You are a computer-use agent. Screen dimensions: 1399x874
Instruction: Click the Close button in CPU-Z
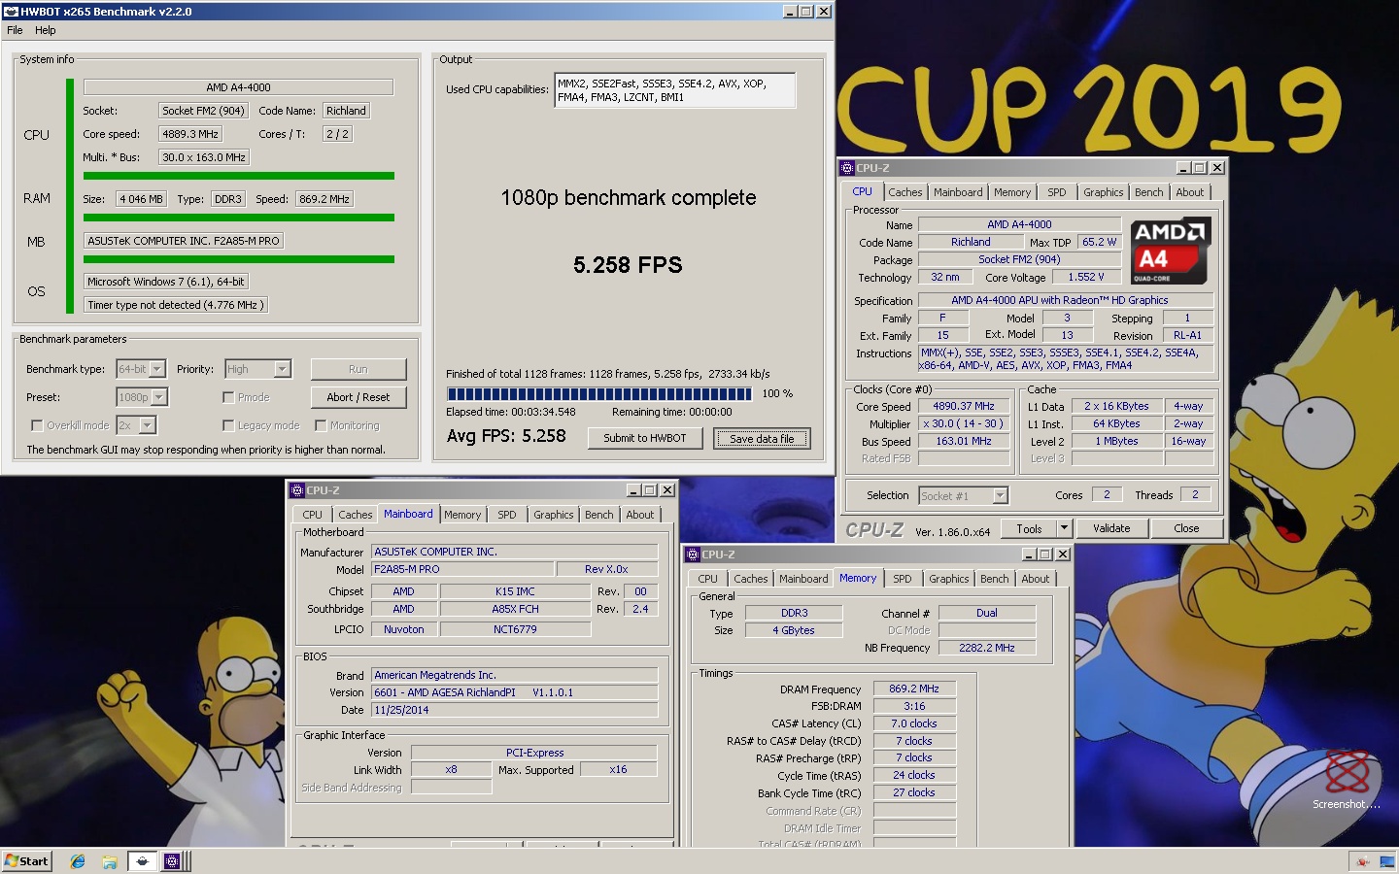(1186, 528)
